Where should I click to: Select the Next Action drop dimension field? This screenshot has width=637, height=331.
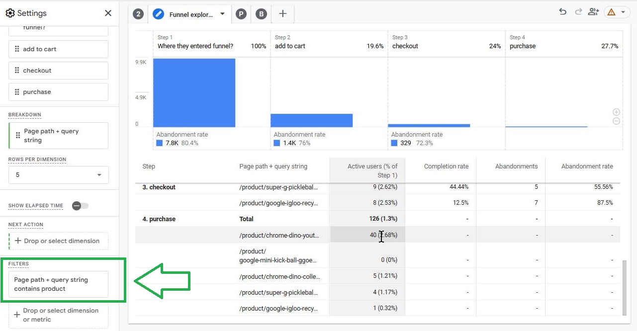tap(58, 241)
